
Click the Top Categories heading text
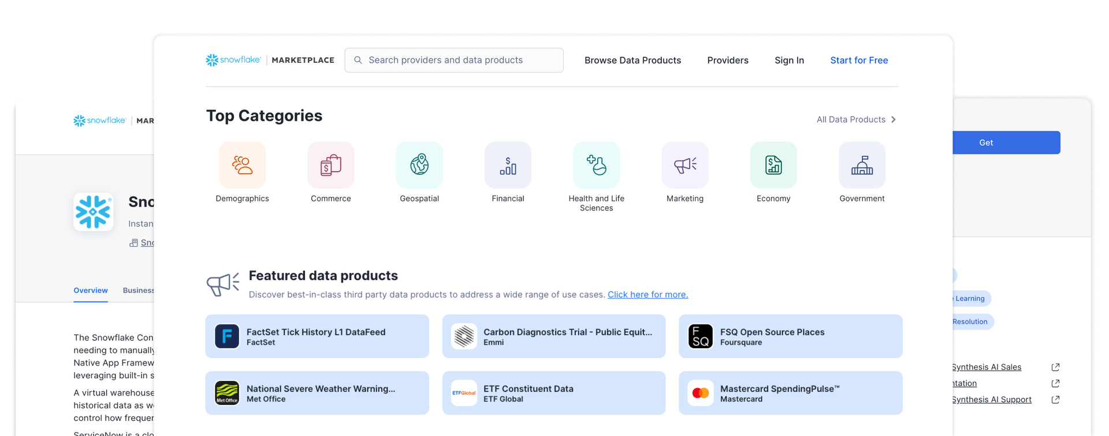[x=264, y=115]
